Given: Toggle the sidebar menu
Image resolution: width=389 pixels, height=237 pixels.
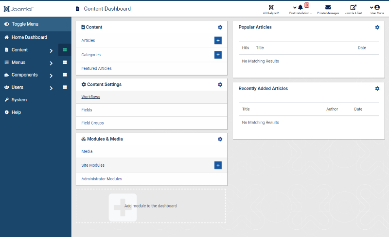Looking at the screenshot, I should tap(21, 24).
